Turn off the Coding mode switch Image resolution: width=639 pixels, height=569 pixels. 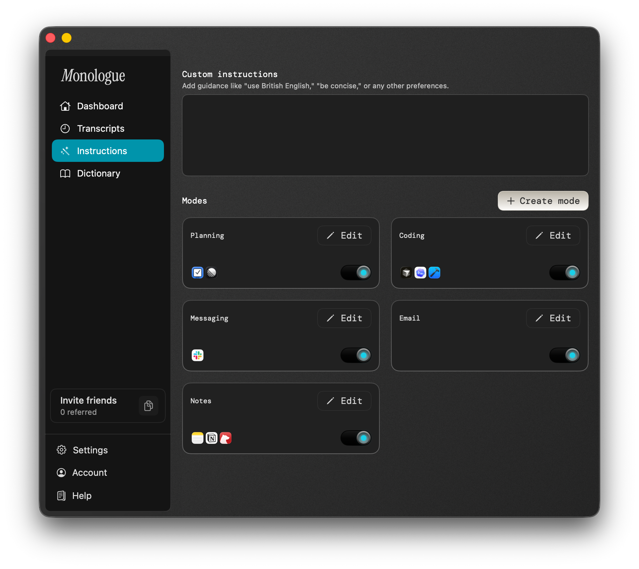(x=565, y=273)
